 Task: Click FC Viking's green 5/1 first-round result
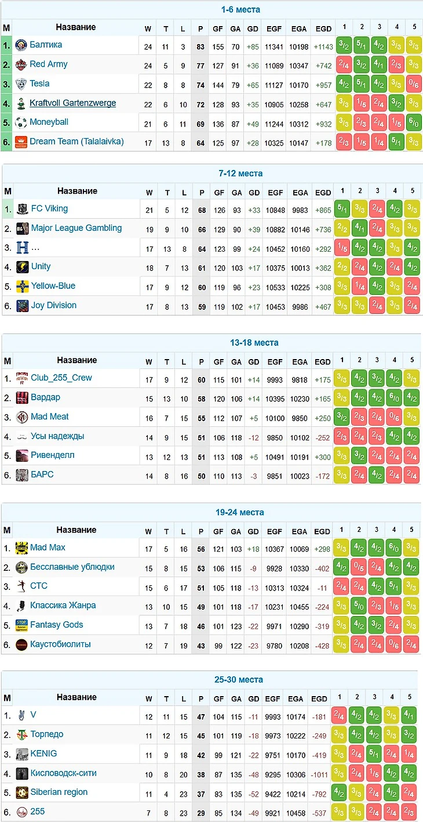(x=342, y=209)
